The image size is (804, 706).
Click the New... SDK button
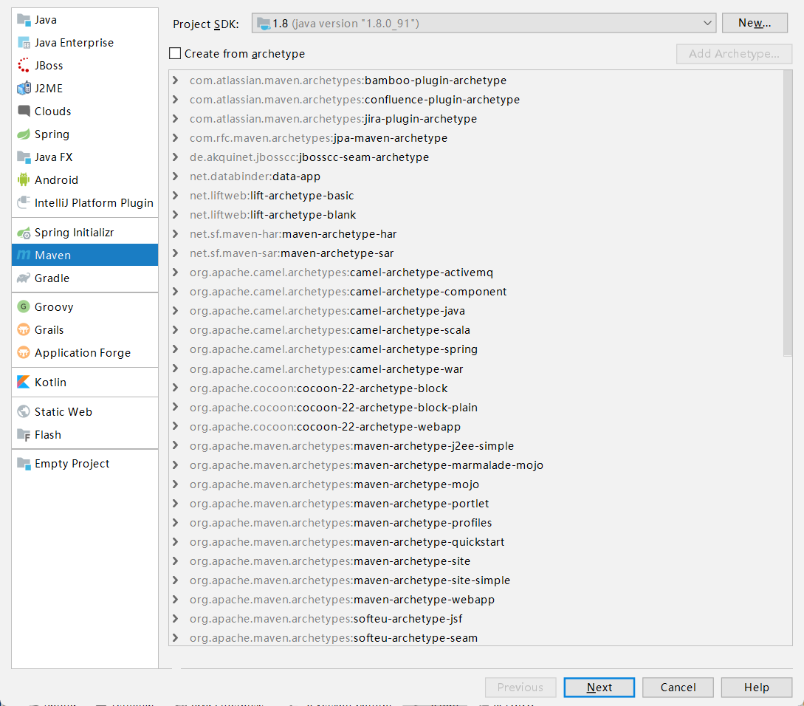[x=754, y=24]
